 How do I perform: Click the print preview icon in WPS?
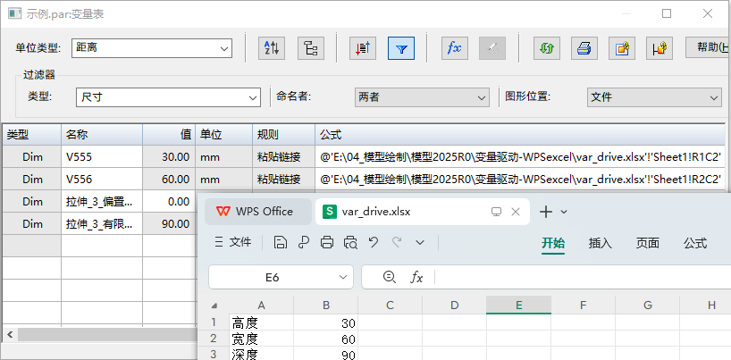[350, 242]
